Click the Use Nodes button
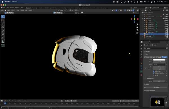Image resolution: width=169 pixels, height=109 pixels. (157, 87)
